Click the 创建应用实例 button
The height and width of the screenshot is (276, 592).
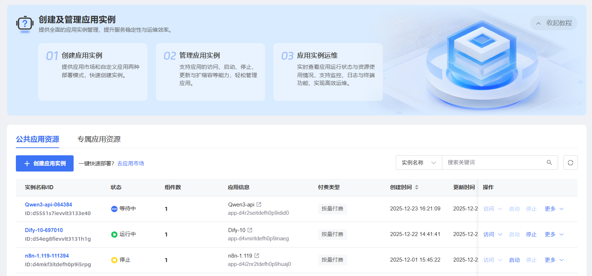click(45, 163)
